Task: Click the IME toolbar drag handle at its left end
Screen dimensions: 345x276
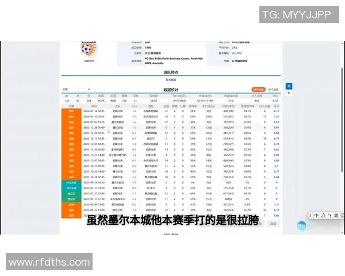Action: tap(310, 216)
